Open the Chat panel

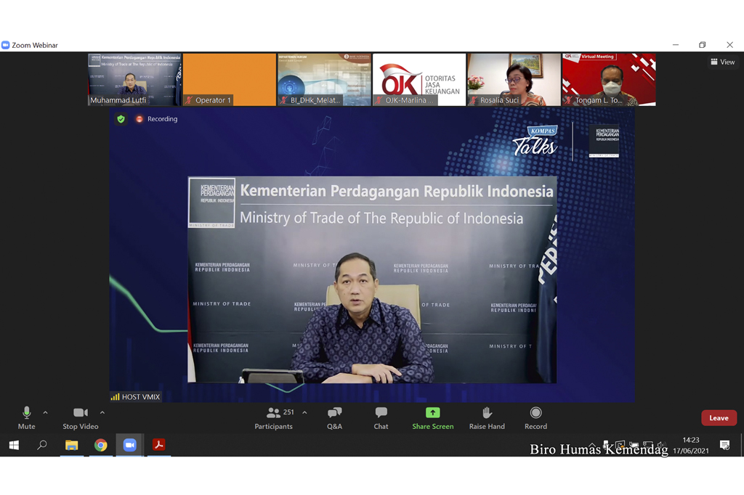click(x=381, y=418)
